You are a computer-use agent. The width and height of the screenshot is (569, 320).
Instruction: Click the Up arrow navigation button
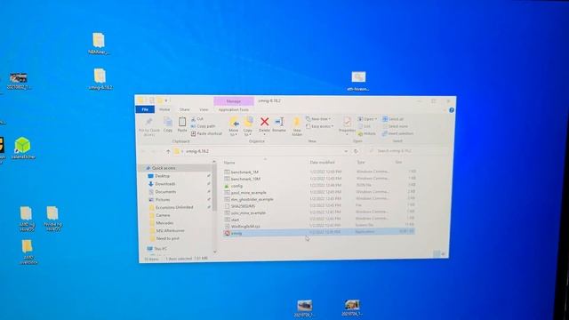pos(168,151)
